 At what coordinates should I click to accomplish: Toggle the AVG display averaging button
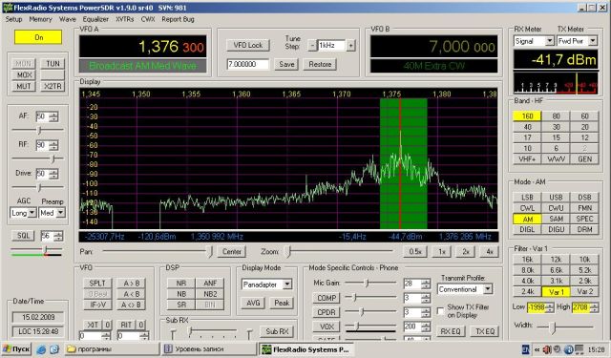pos(253,303)
